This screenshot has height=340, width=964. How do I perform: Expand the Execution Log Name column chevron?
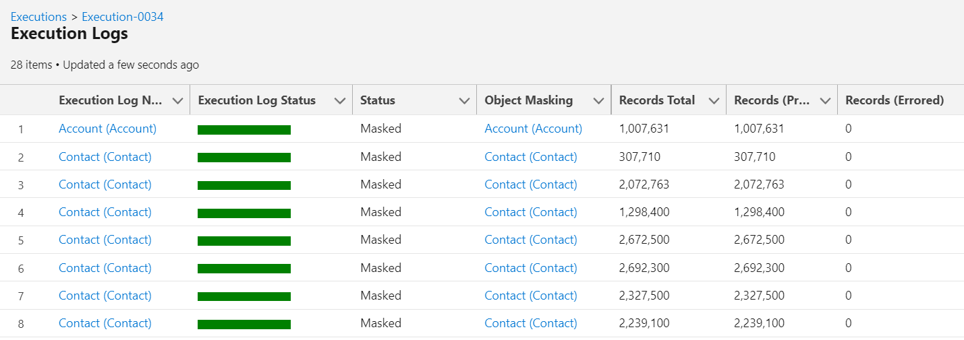pyautogui.click(x=177, y=101)
